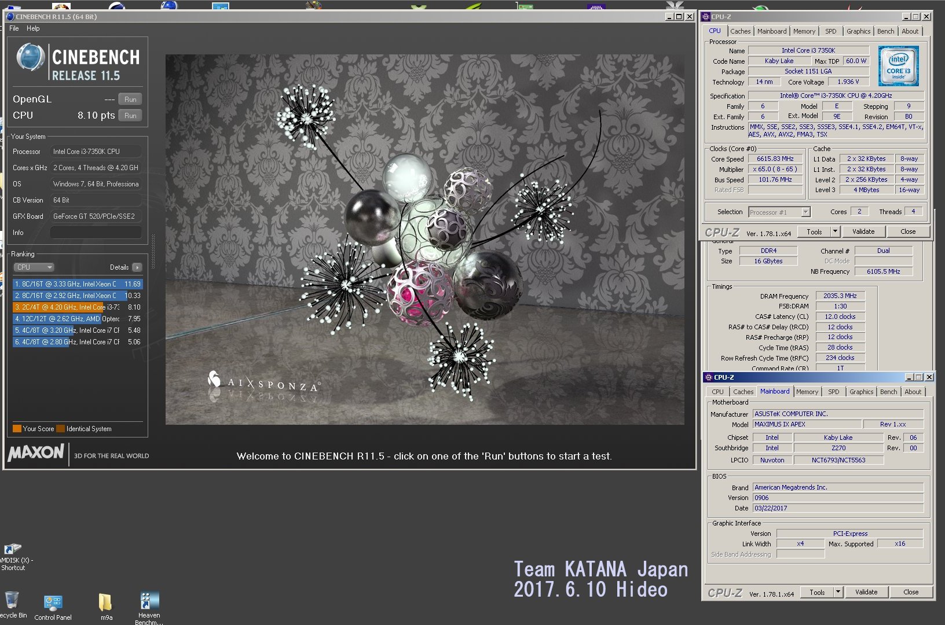Open Tools dropdown arrow in top CPU-Z

(835, 231)
